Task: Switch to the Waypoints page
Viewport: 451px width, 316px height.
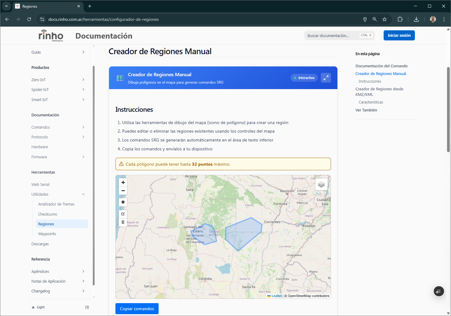Action: coord(47,234)
